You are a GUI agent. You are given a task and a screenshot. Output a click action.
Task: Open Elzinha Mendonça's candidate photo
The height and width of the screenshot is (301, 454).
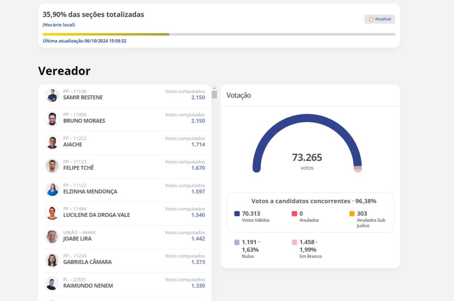click(x=52, y=190)
